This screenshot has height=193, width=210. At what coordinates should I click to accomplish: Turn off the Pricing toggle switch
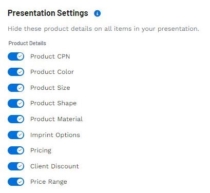click(x=16, y=150)
